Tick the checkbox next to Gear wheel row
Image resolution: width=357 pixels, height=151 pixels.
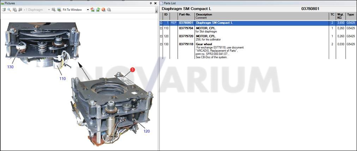(161, 44)
